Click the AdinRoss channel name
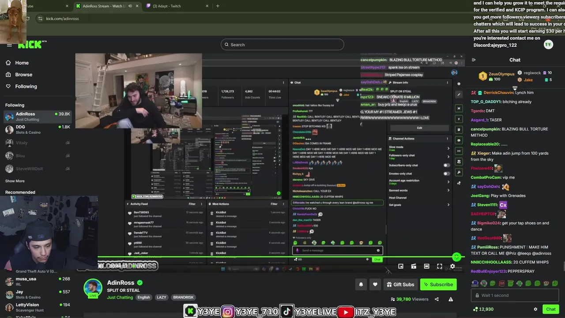565x318 pixels. coord(121,283)
